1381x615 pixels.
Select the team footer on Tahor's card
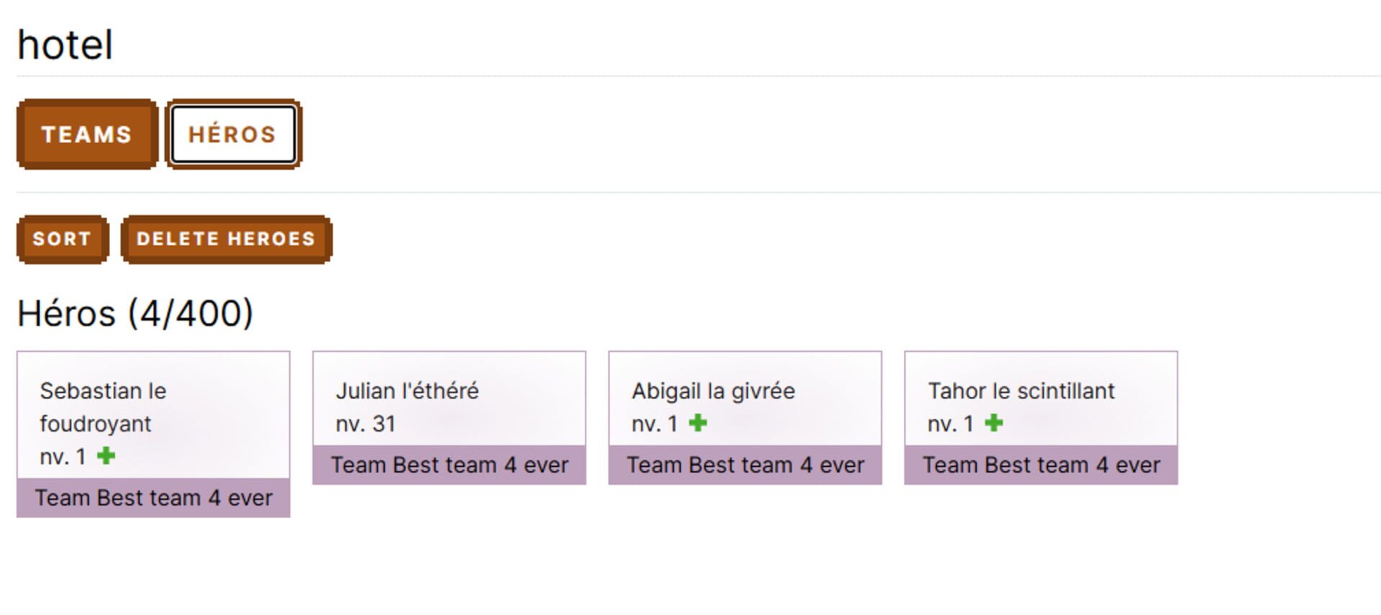pyautogui.click(x=1041, y=465)
